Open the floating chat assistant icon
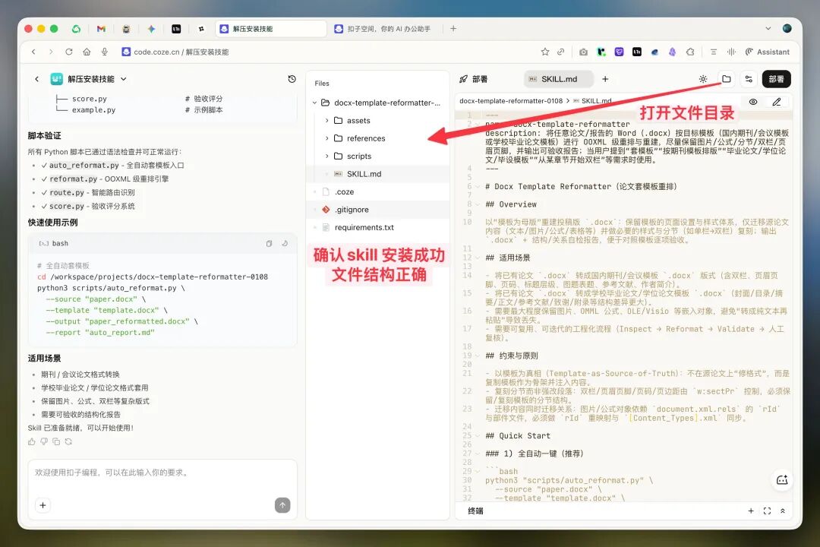820x547 pixels. (782, 480)
